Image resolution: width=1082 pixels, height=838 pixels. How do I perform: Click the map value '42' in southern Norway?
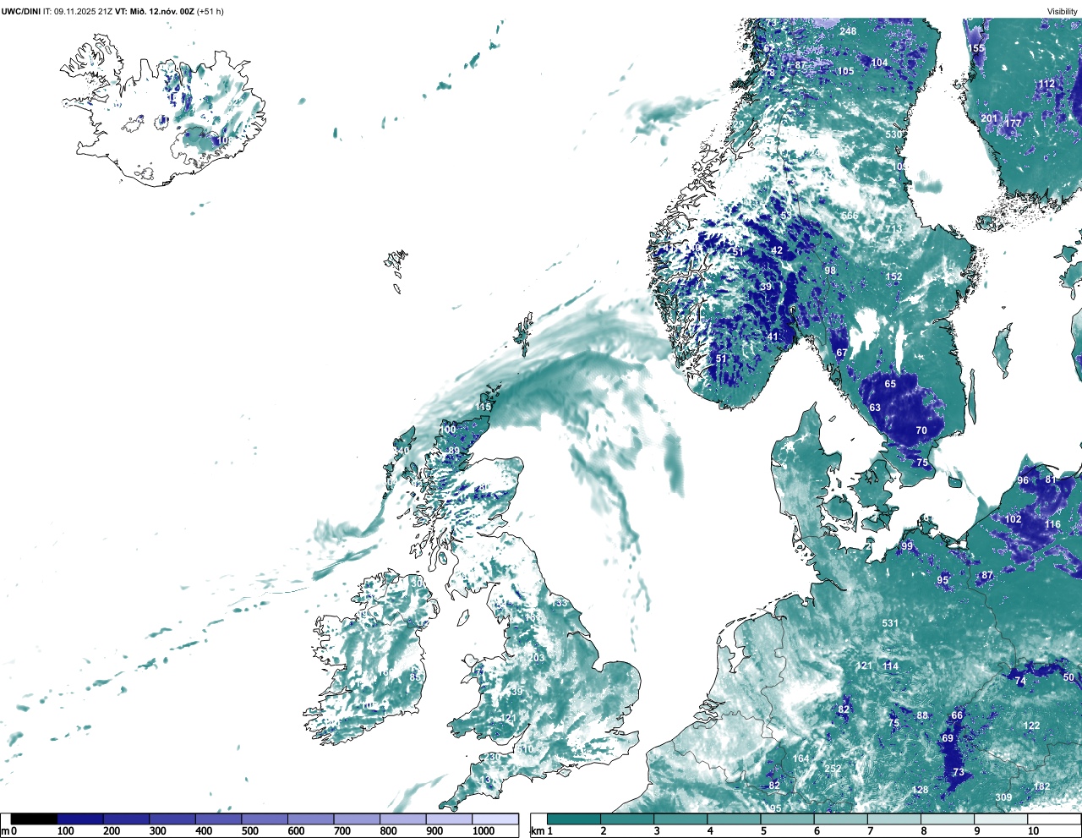(x=777, y=250)
